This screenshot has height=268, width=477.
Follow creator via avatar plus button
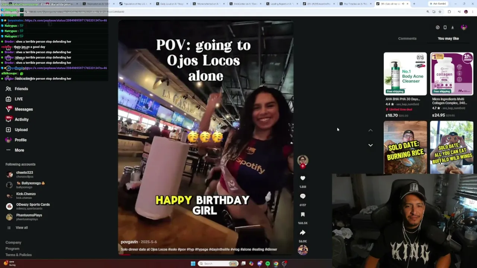tap(303, 166)
